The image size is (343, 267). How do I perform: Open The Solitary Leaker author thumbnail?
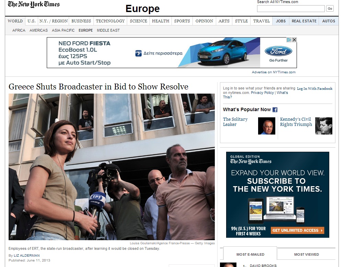[267, 126]
